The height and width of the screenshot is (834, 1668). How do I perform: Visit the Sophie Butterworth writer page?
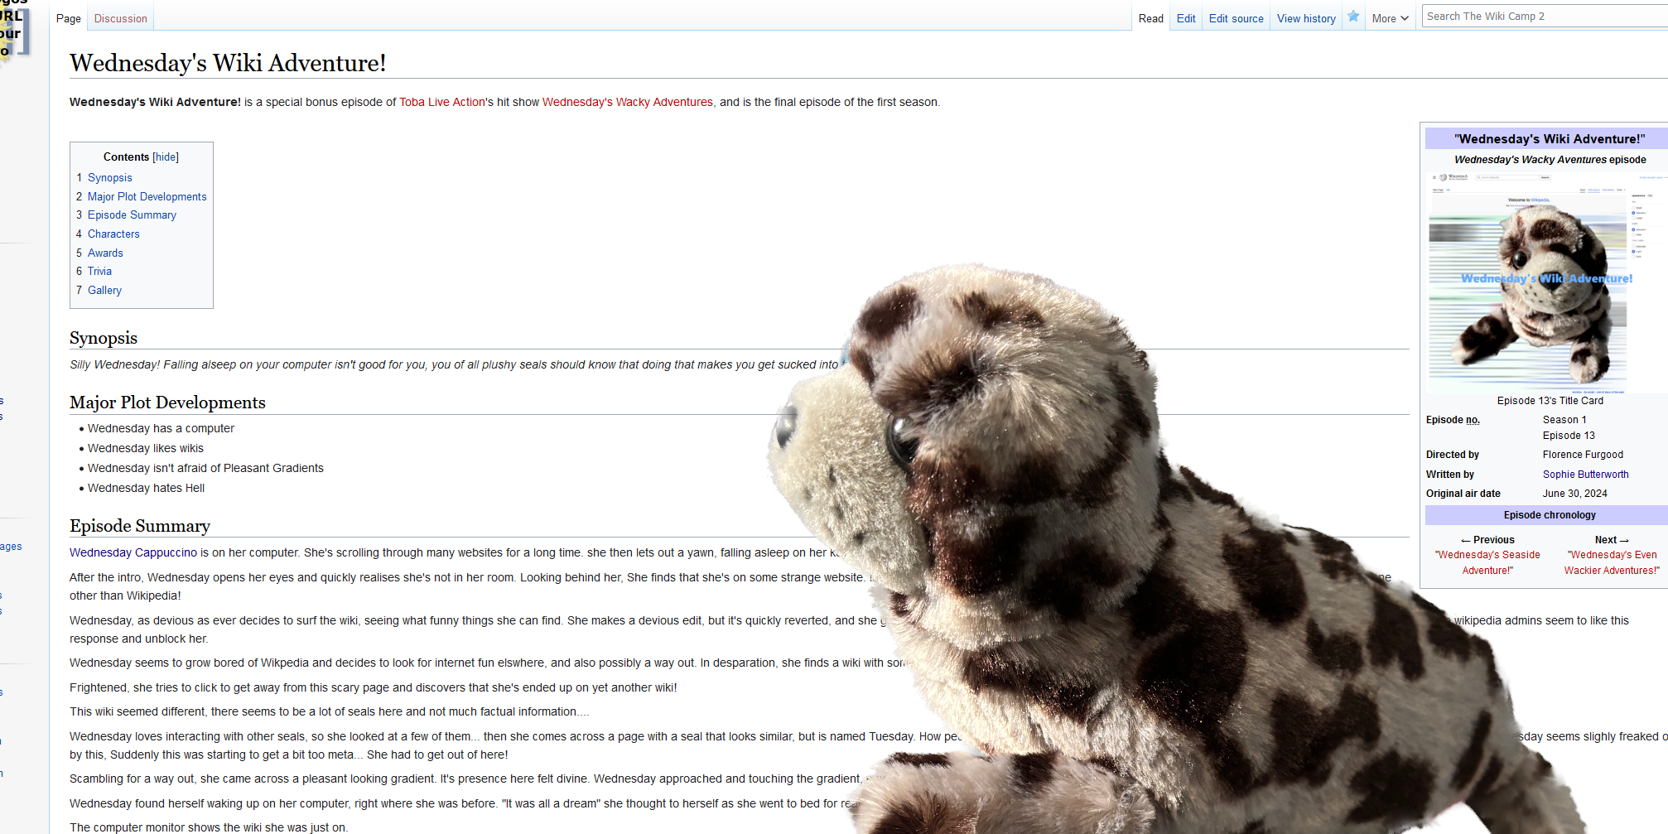pyautogui.click(x=1585, y=475)
